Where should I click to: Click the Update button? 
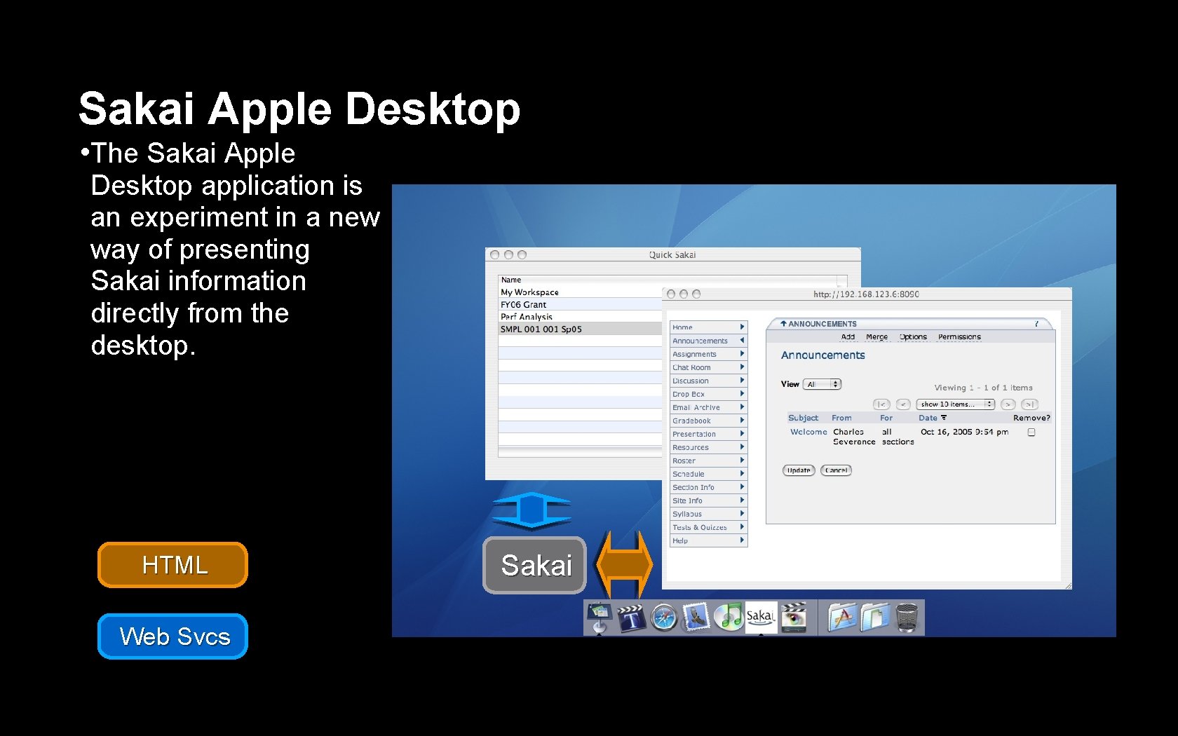[799, 470]
